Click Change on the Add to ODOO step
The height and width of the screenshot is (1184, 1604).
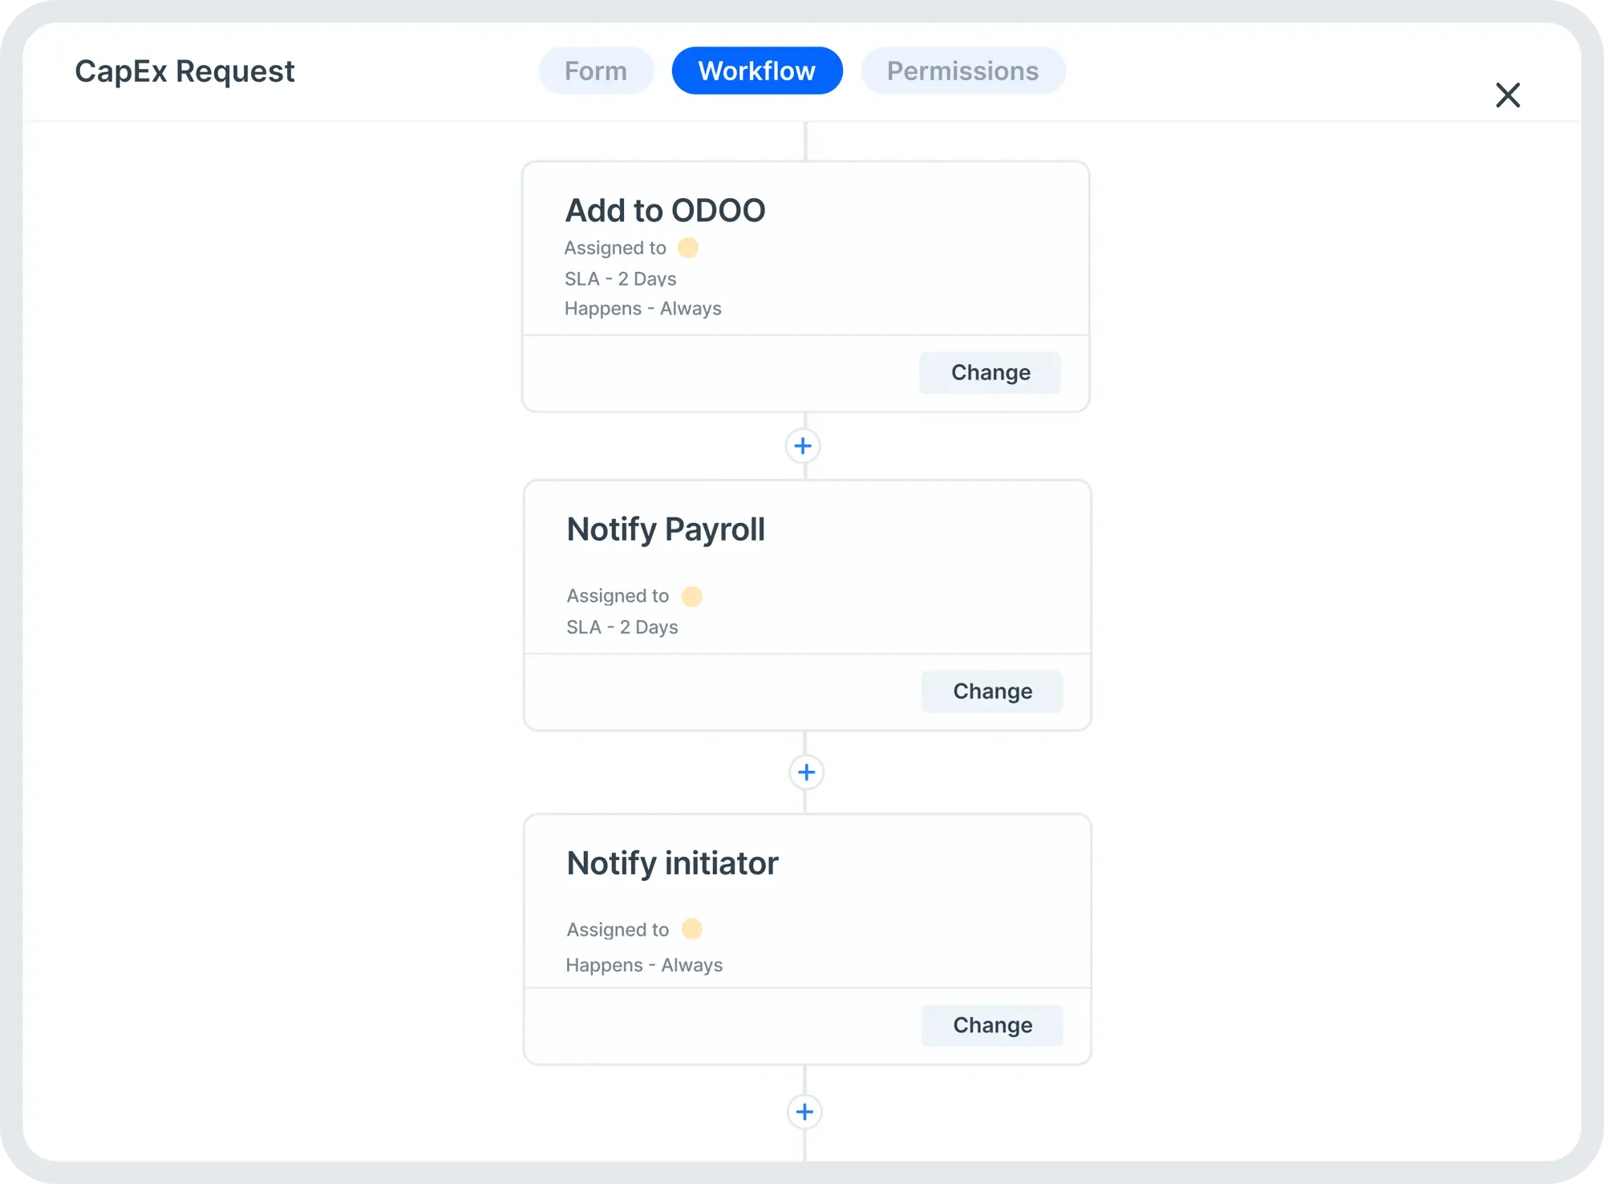(990, 372)
